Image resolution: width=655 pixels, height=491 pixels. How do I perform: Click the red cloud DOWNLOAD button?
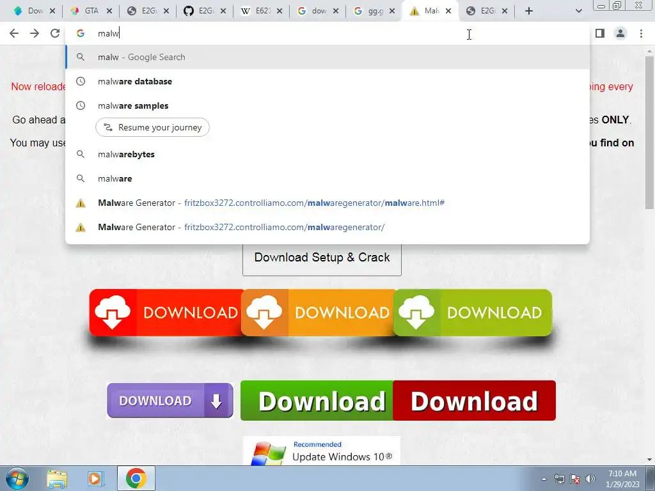166,313
